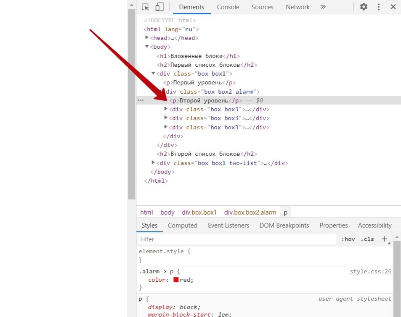Open the DevTools settings gear

pos(363,7)
